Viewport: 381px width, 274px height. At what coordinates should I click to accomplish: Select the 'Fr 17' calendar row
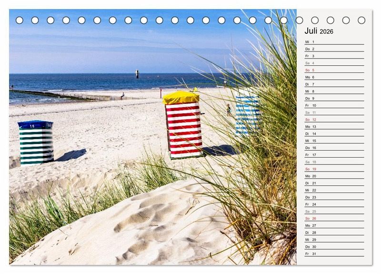pyautogui.click(x=334, y=154)
